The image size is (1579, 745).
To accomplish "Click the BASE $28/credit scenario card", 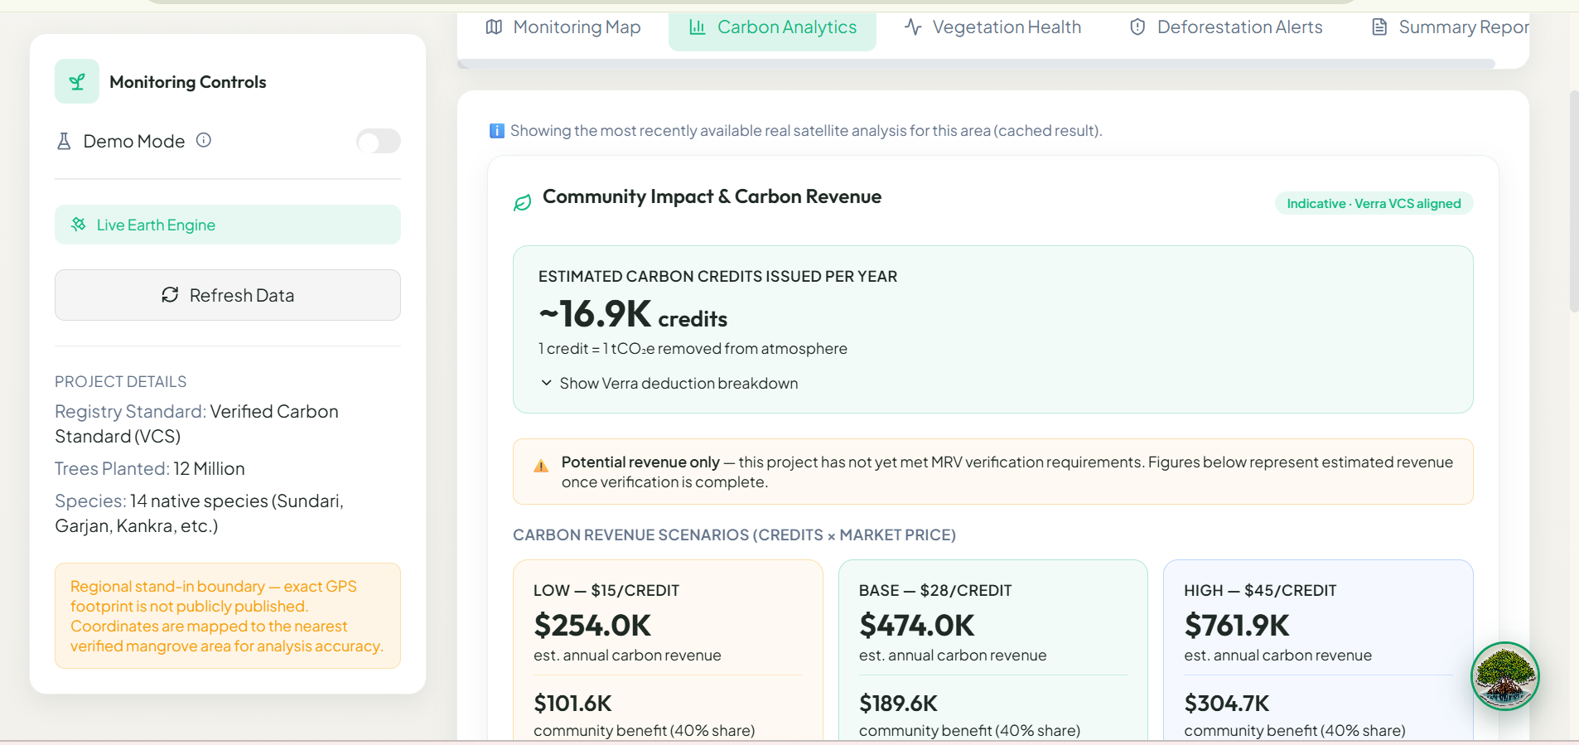I will [992, 651].
